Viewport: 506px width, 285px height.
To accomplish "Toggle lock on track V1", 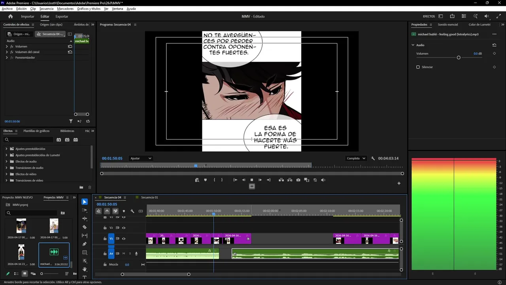I will [x=105, y=239].
